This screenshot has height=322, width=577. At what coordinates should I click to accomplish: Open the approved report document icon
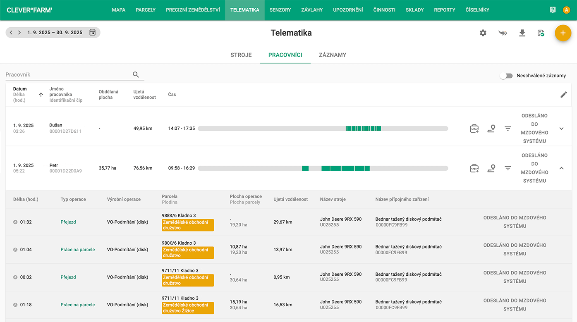[x=541, y=33]
